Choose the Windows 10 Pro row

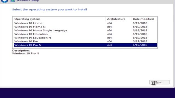[85, 41]
